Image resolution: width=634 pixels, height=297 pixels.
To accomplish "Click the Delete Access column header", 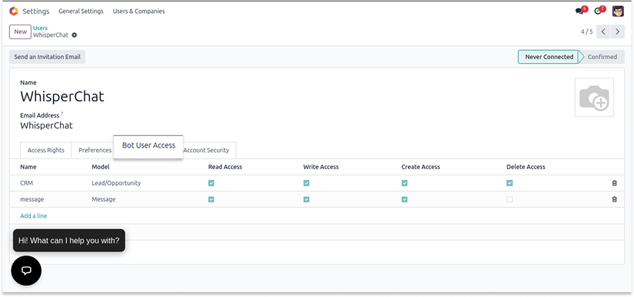I will tap(526, 166).
